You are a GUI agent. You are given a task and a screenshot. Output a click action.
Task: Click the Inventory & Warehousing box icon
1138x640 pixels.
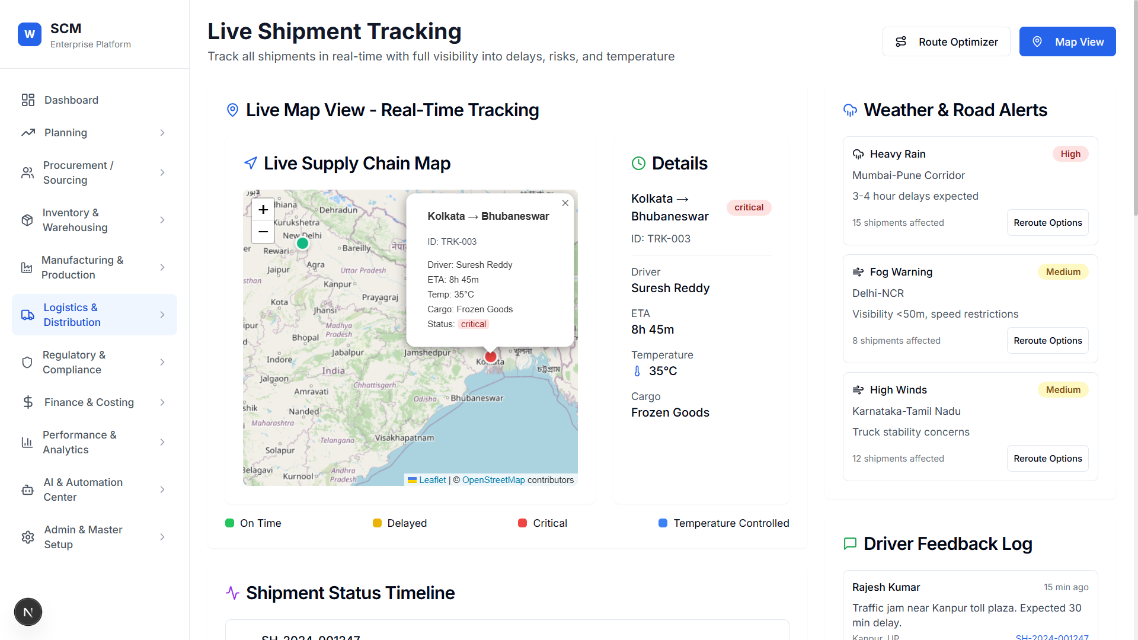pyautogui.click(x=27, y=220)
